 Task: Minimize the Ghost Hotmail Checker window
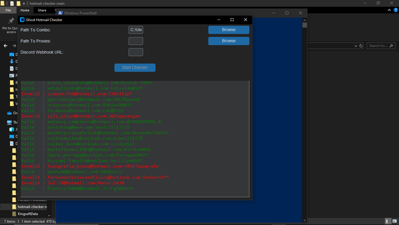219,19
